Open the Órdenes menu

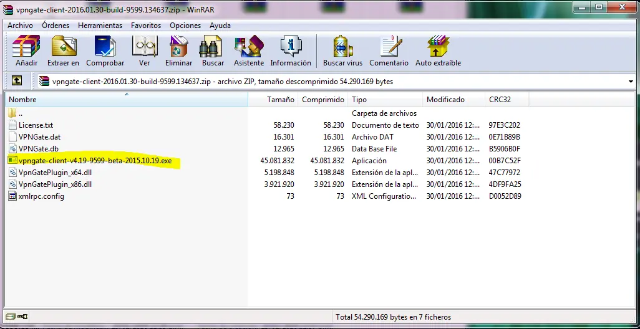pyautogui.click(x=56, y=26)
